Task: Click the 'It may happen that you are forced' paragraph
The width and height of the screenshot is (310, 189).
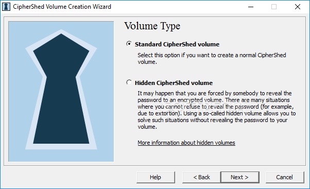Action: 217,110
